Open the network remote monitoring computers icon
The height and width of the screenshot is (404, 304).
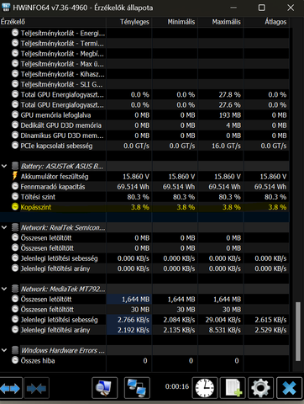point(137,388)
